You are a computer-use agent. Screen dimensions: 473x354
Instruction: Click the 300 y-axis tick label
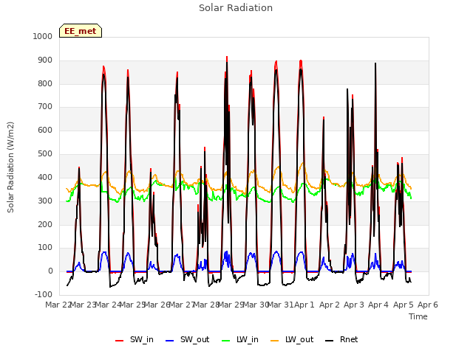(45, 201)
